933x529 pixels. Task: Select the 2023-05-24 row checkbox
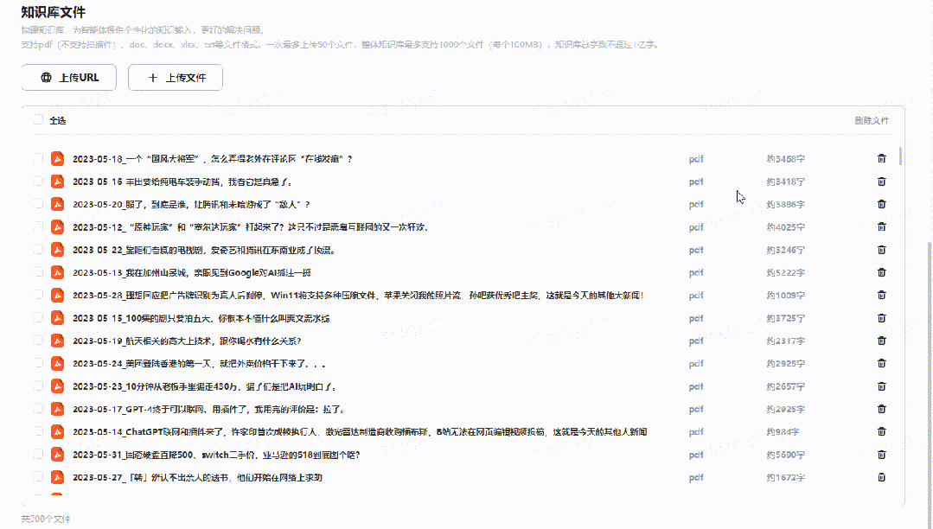[x=39, y=362]
